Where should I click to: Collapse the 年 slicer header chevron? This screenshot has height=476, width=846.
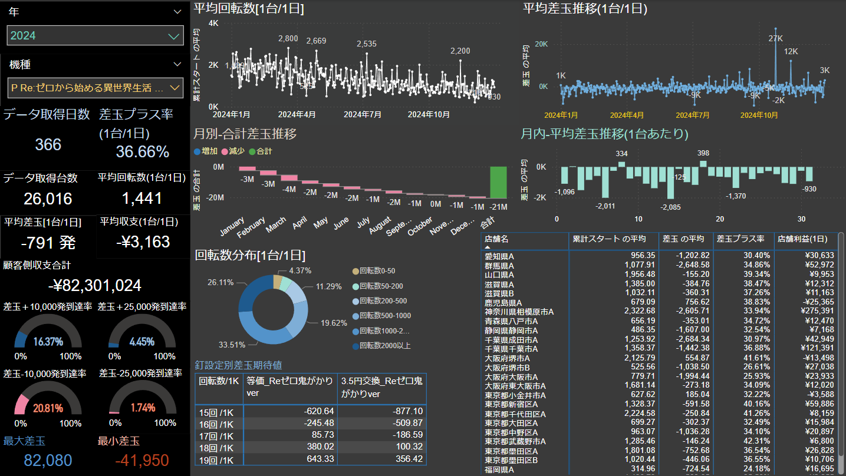177,12
